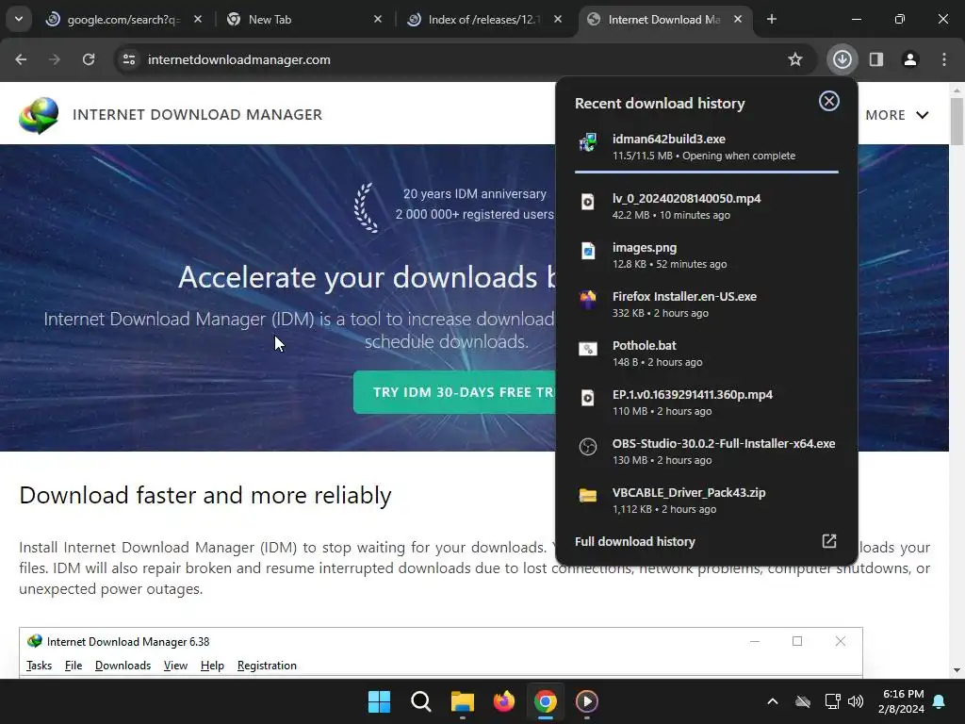
Task: Click the INTERNET DOWNLOAD MANAGER site title
Action: (197, 114)
